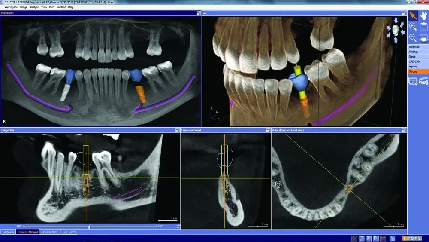Click the fourth status bar icon at bottom right
Viewport: 429px width, 242px height.
pyautogui.click(x=376, y=239)
